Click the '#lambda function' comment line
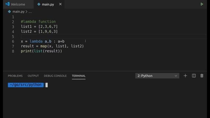 pos(38,22)
